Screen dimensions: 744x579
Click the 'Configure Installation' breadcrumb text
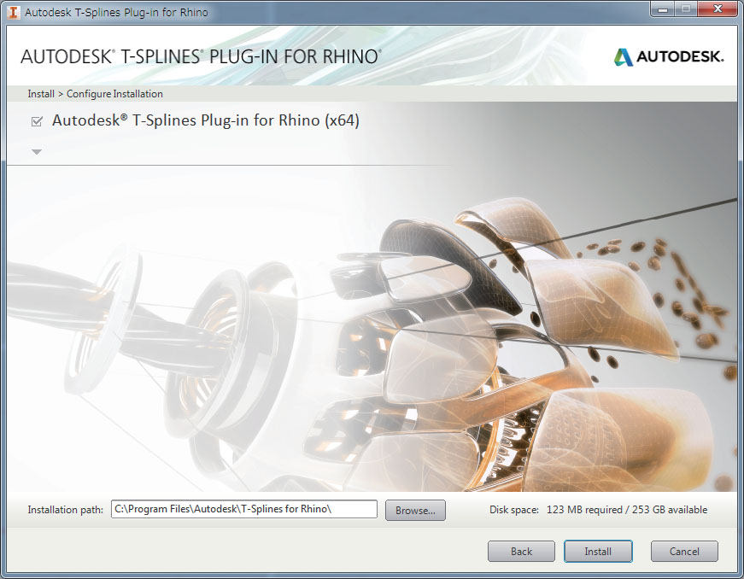(114, 94)
